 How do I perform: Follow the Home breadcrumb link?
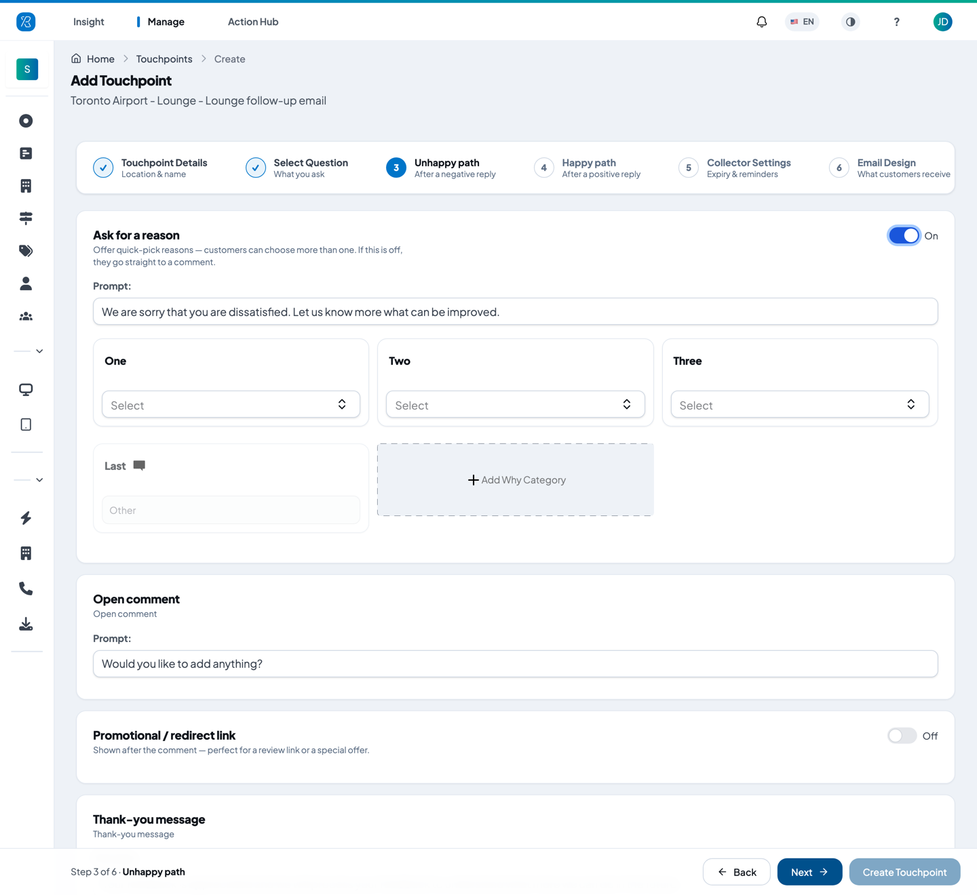[93, 59]
